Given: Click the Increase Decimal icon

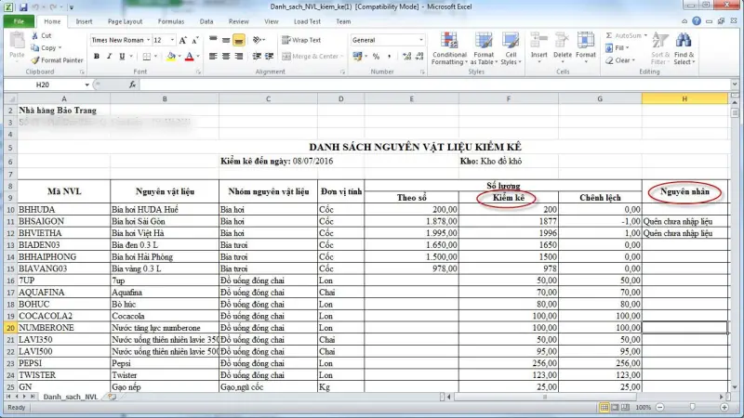Looking at the screenshot, I should coord(406,57).
